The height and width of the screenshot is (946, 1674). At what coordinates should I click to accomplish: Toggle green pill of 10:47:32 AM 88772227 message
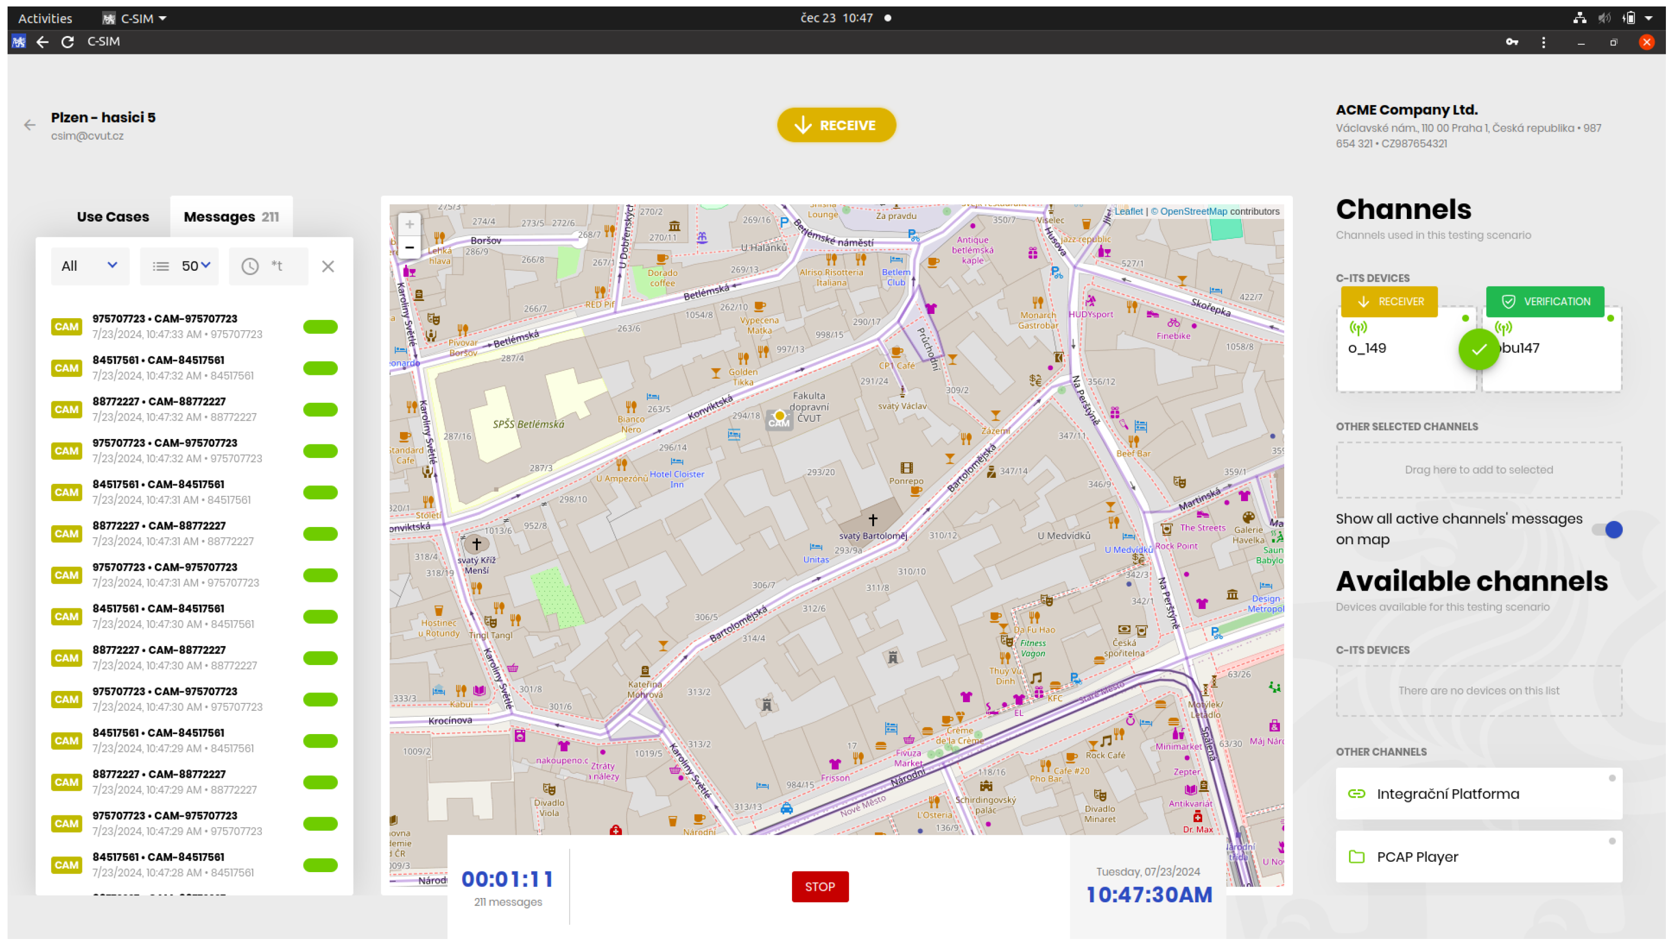click(321, 410)
